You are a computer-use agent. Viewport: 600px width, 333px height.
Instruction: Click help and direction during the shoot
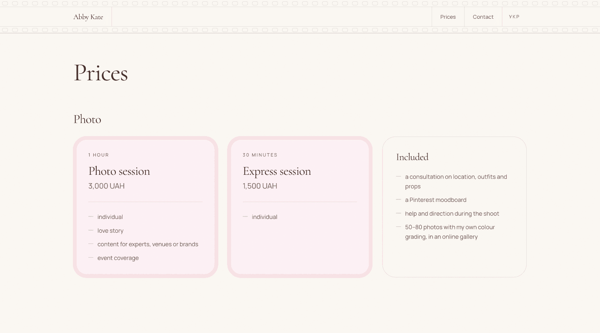pyautogui.click(x=452, y=214)
